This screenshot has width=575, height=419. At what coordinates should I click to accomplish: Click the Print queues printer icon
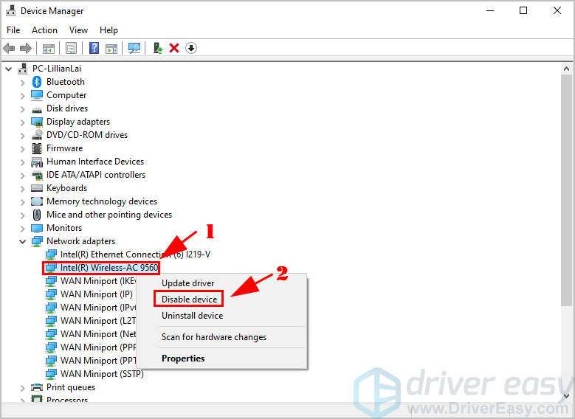click(x=37, y=387)
